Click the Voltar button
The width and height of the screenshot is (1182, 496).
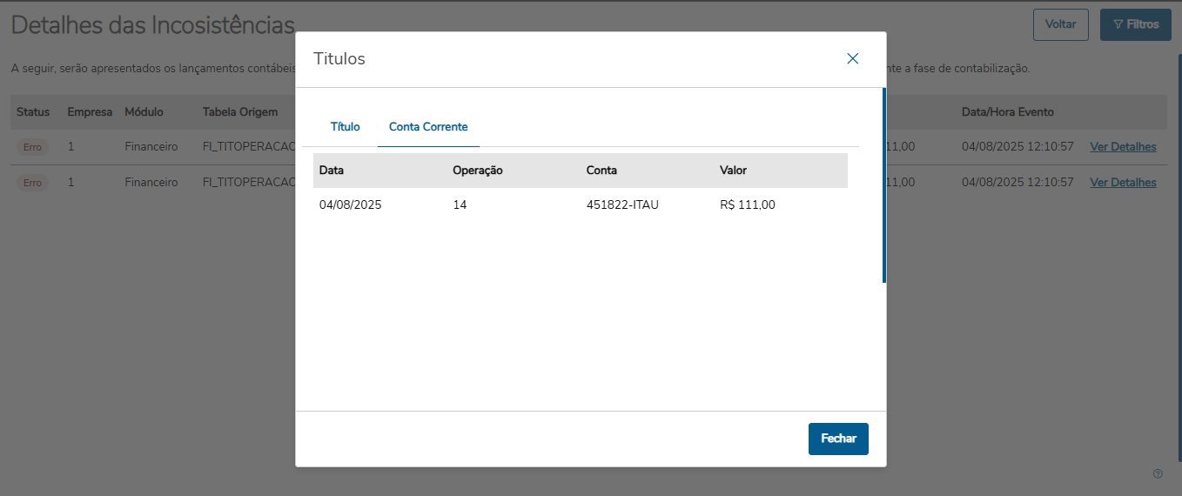pyautogui.click(x=1060, y=24)
